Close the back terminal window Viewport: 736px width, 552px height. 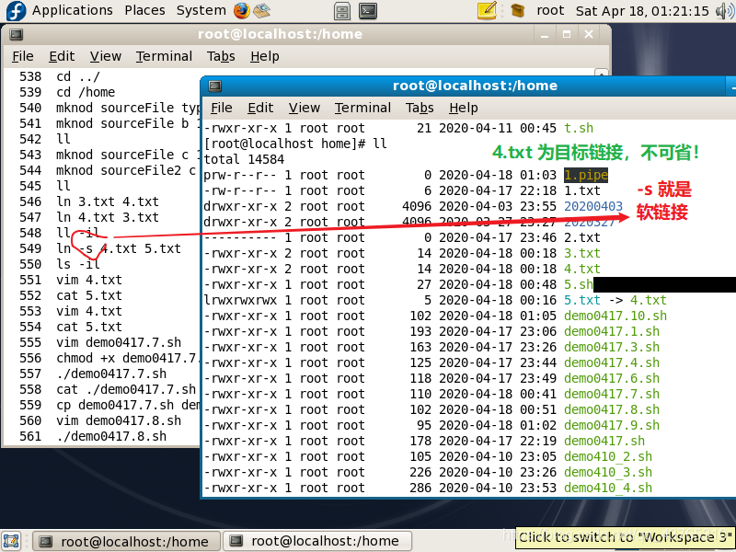pos(589,34)
